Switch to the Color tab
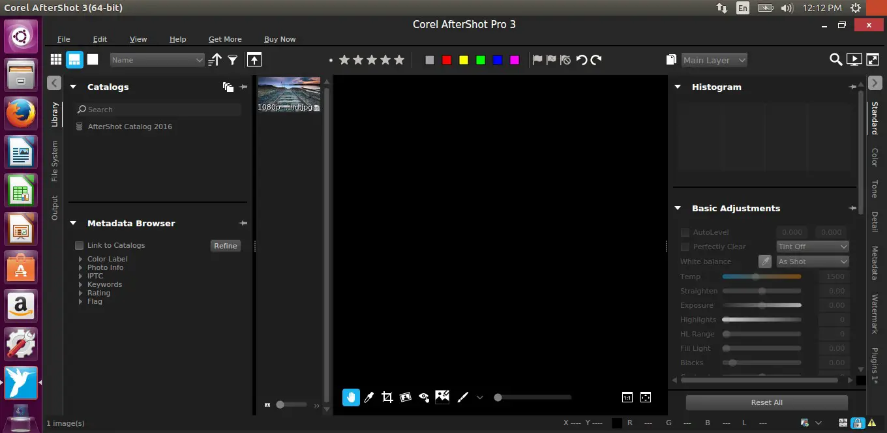Image resolution: width=887 pixels, height=433 pixels. (x=875, y=157)
